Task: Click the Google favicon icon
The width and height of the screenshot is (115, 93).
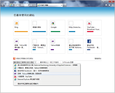Action: coord(53,23)
